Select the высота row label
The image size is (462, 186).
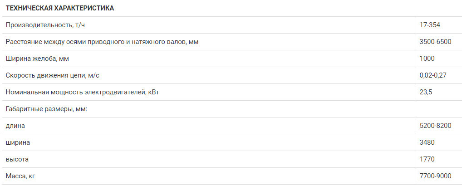17,159
